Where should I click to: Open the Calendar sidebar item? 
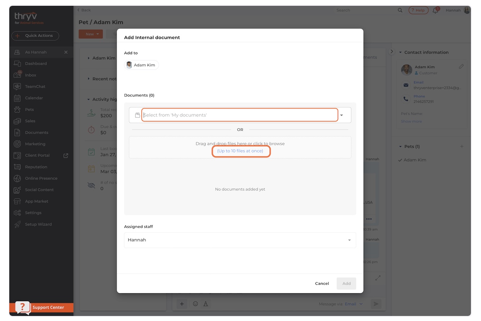point(34,98)
